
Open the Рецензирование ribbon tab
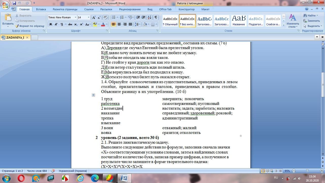(130, 9)
